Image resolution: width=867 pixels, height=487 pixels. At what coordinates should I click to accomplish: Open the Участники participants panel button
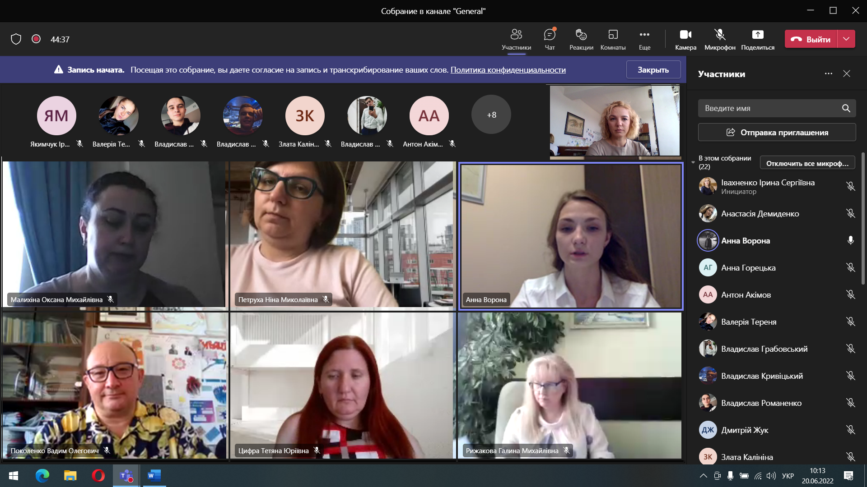click(516, 39)
